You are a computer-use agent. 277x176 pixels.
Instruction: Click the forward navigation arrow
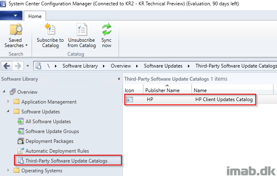coord(18,66)
